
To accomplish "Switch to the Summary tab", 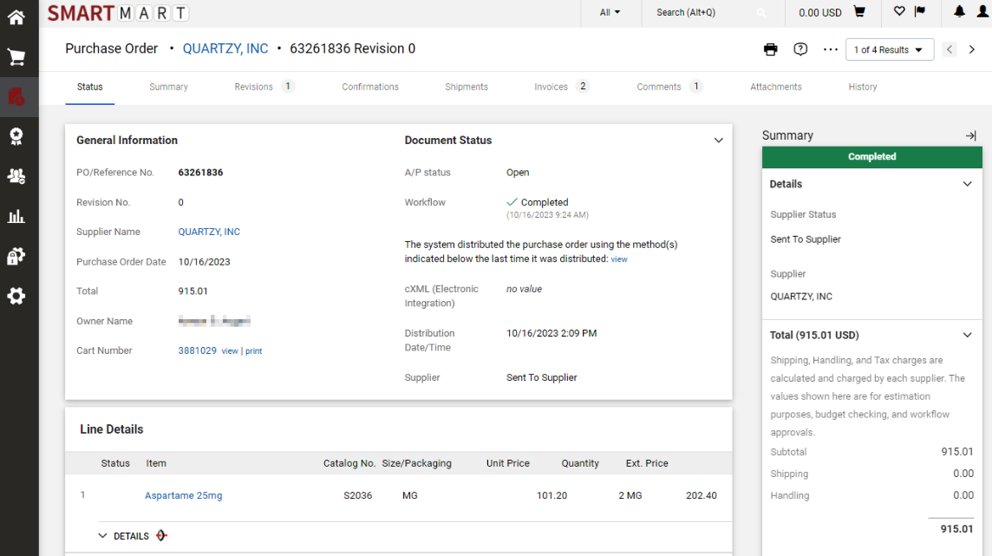I will [x=168, y=88].
